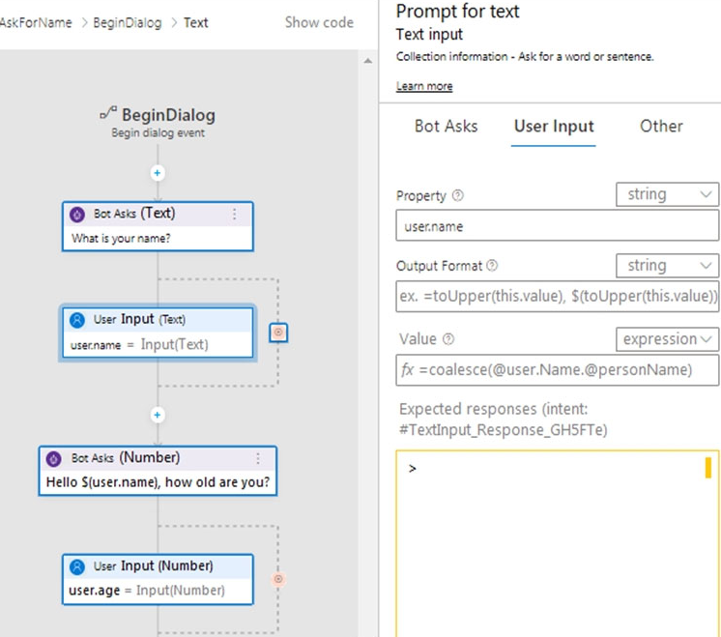Click the help icon next to Property
The image size is (721, 637).
click(458, 195)
